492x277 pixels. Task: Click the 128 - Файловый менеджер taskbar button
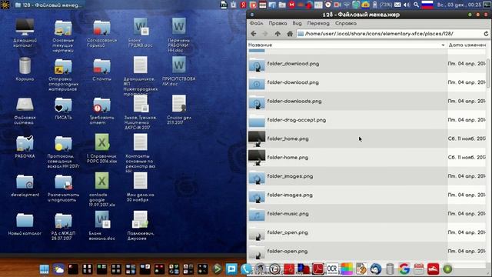tap(48, 5)
